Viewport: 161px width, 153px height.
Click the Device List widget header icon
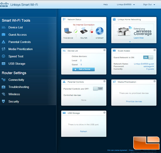click(64, 51)
